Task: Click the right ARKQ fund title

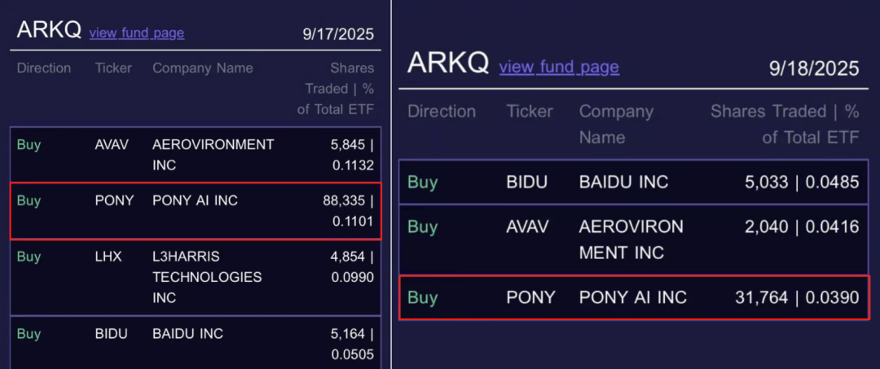Action: [448, 62]
